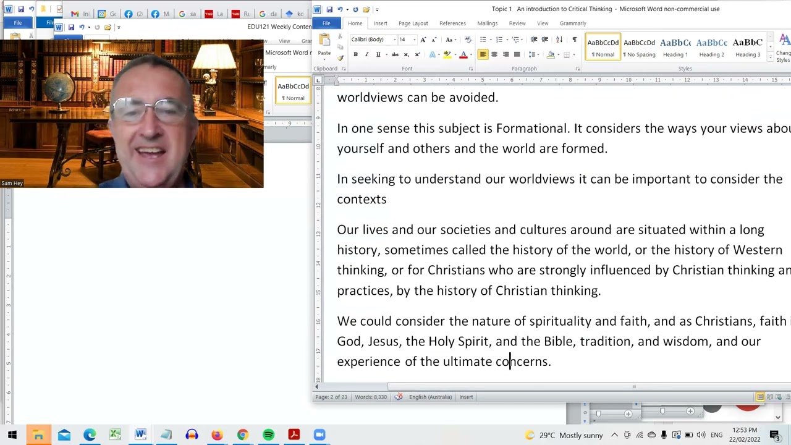This screenshot has width=791, height=445.
Task: Apply the Normal style
Action: (x=603, y=48)
